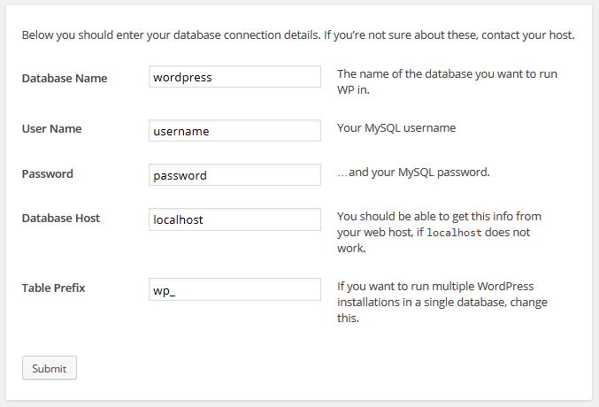Select the Password input field

234,175
